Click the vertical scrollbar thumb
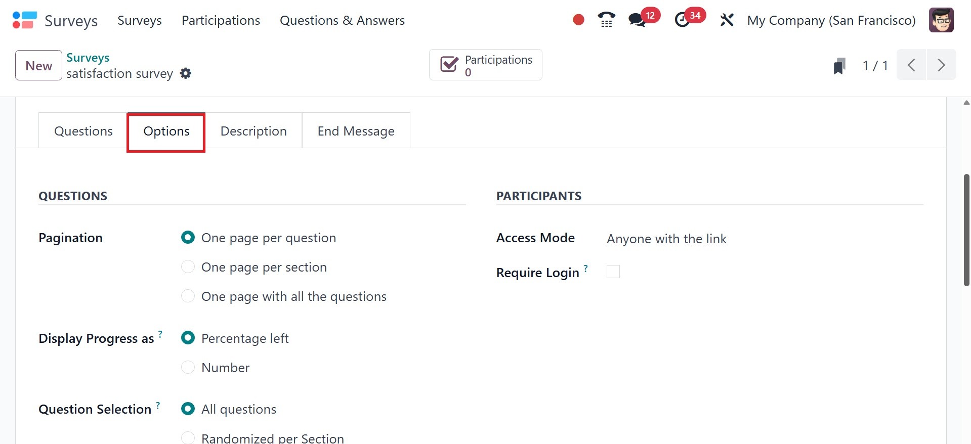This screenshot has height=444, width=971. [x=966, y=230]
